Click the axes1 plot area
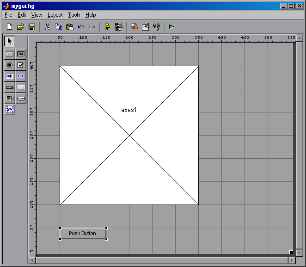Image resolution: width=306 pixels, height=267 pixels. tap(129, 135)
